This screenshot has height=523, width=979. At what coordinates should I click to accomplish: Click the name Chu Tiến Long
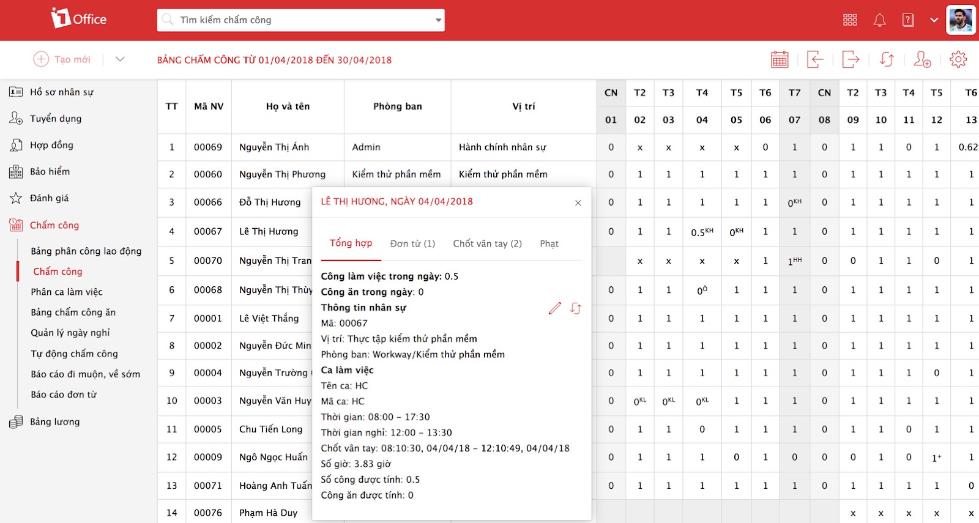click(x=270, y=429)
